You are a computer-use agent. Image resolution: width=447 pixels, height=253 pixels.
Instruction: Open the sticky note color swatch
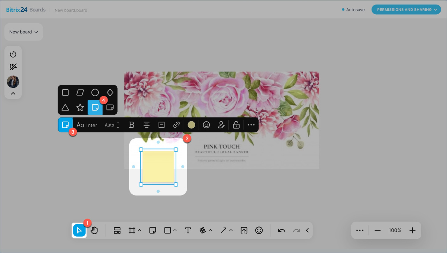tap(191, 125)
